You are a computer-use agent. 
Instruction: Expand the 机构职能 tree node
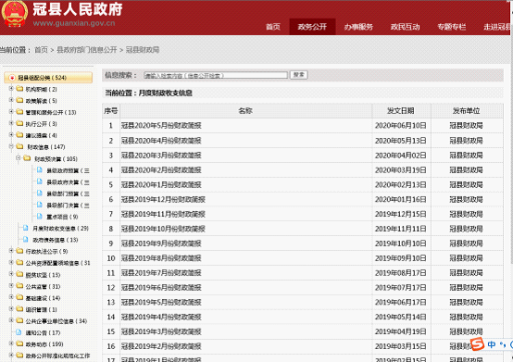[11, 89]
